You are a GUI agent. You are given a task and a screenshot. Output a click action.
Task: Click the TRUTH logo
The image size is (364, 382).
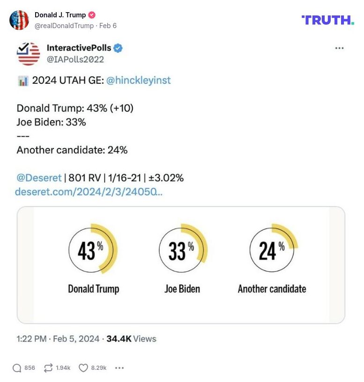(328, 20)
